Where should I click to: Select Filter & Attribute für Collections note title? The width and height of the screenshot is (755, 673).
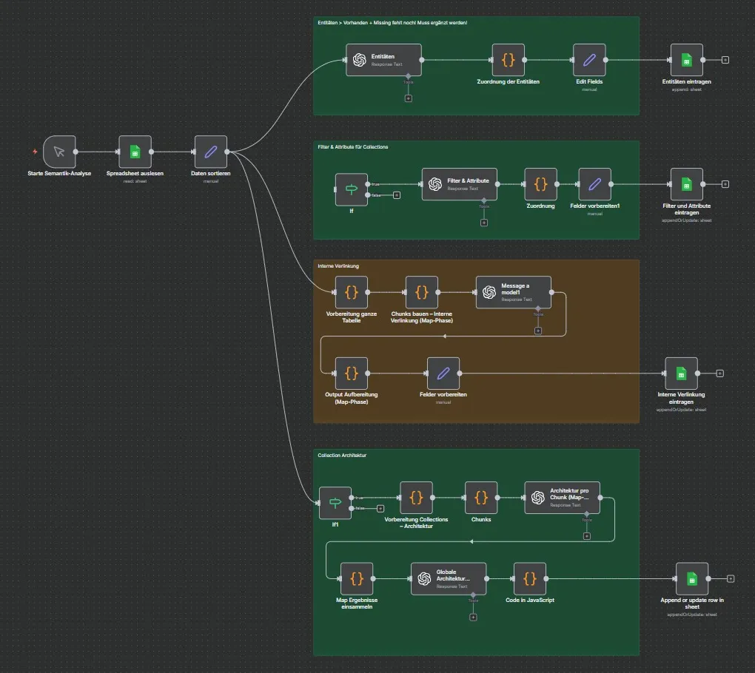click(353, 146)
